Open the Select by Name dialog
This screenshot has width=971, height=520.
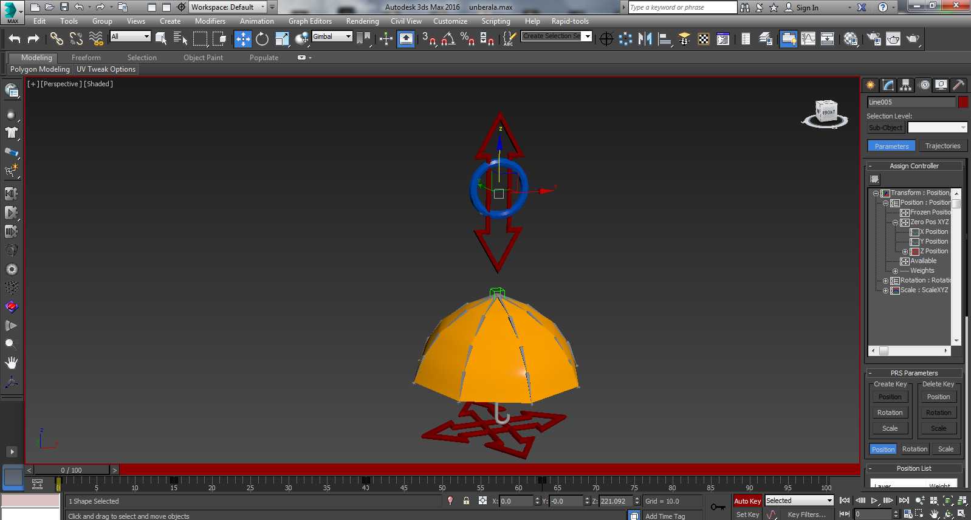(180, 39)
